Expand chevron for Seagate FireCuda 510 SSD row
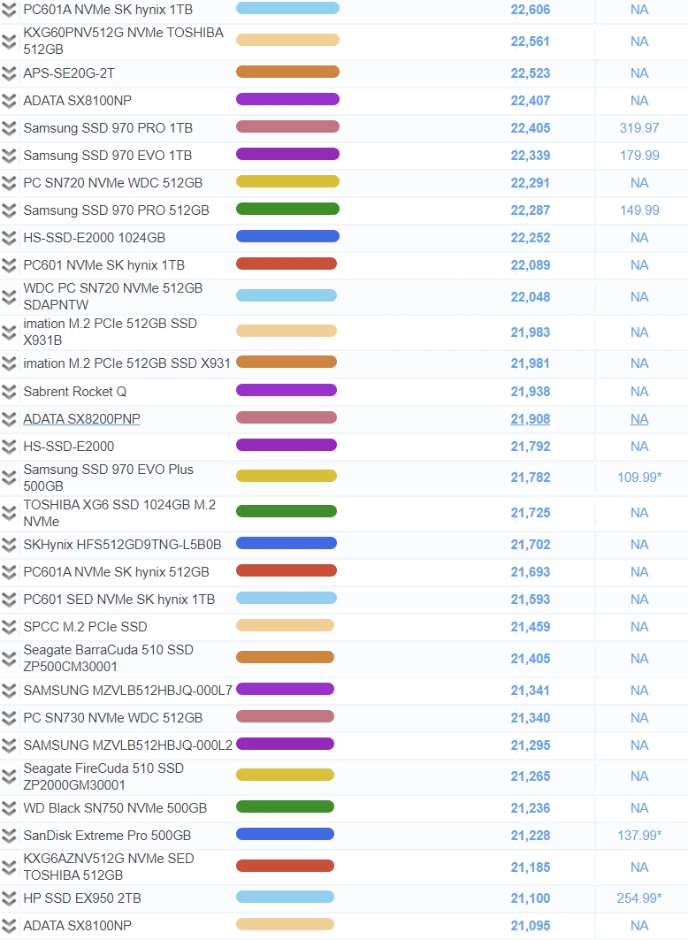 click(x=8, y=776)
